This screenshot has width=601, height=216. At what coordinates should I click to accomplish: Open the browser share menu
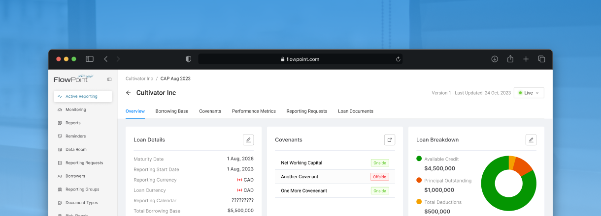pyautogui.click(x=510, y=59)
